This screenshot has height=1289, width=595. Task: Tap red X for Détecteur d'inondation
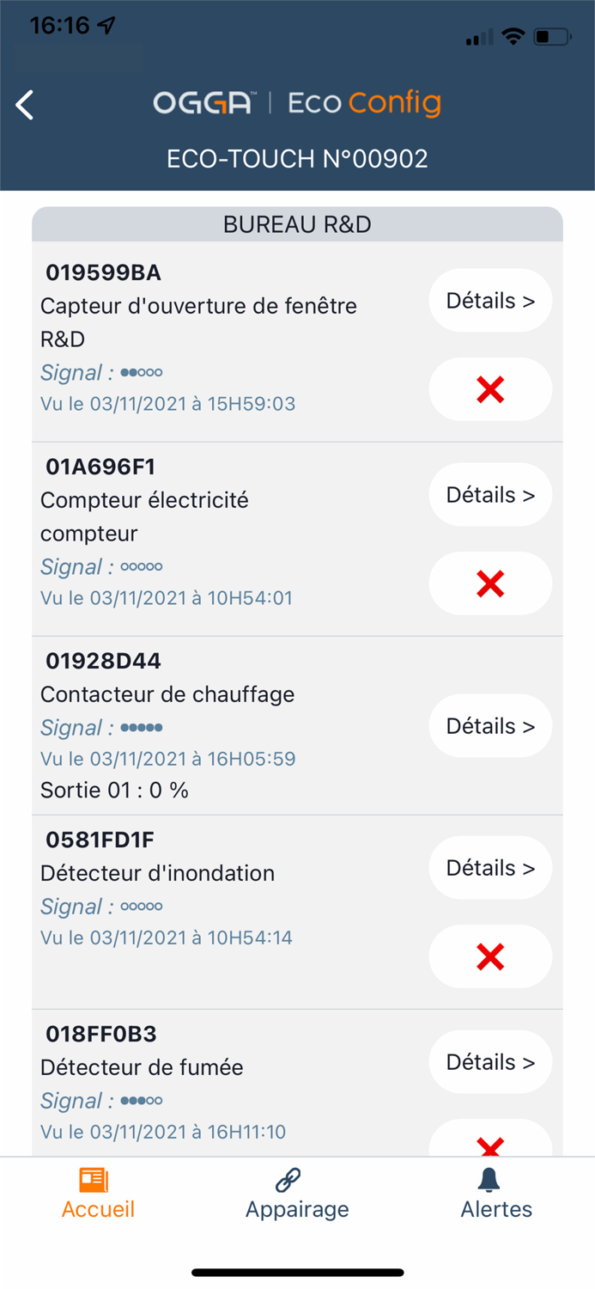click(x=489, y=956)
